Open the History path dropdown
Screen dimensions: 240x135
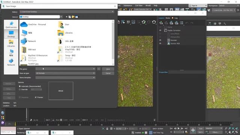coord(112,12)
